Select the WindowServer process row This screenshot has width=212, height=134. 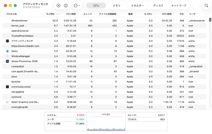tap(104, 21)
